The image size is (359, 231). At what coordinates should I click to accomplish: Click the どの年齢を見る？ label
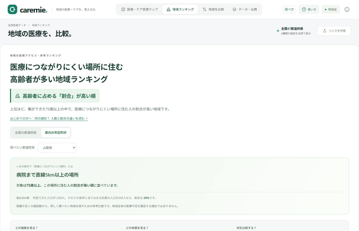click(137, 228)
